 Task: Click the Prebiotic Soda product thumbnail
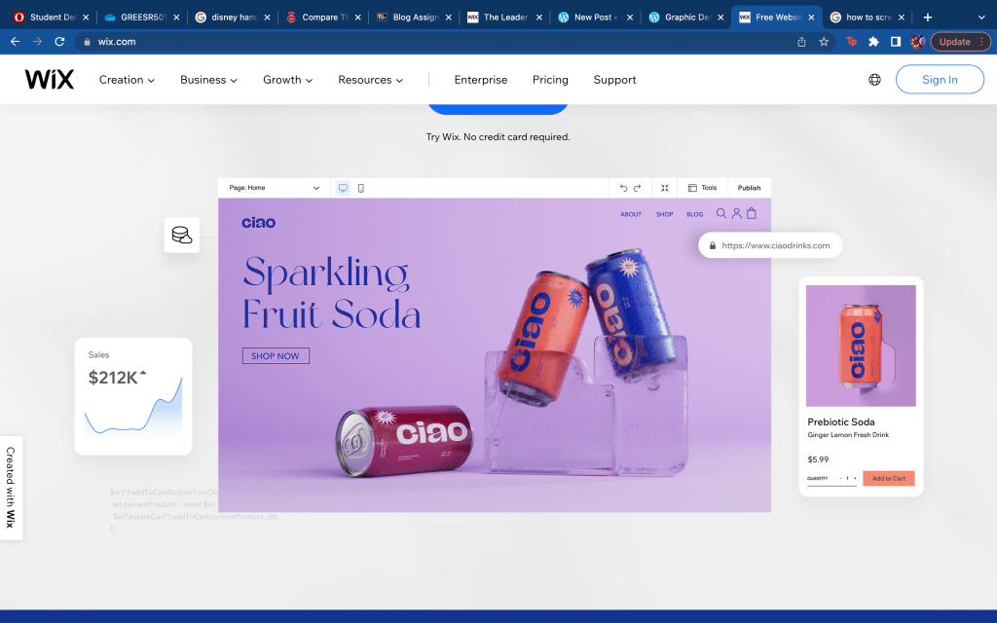(x=861, y=346)
